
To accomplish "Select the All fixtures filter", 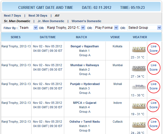I will coord(57,16).
